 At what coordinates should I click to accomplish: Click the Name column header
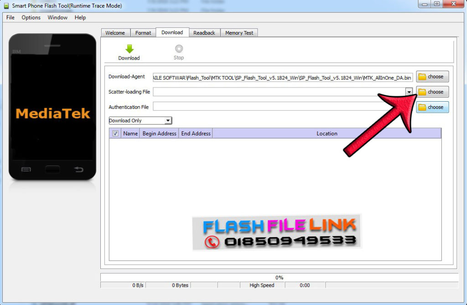pyautogui.click(x=130, y=134)
